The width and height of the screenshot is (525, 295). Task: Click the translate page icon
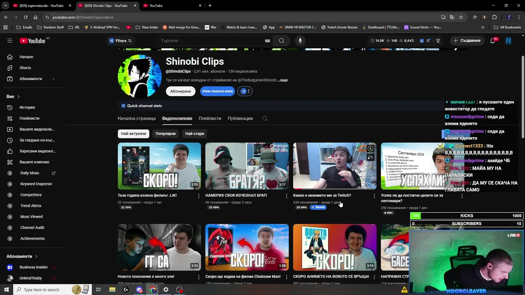[452, 17]
